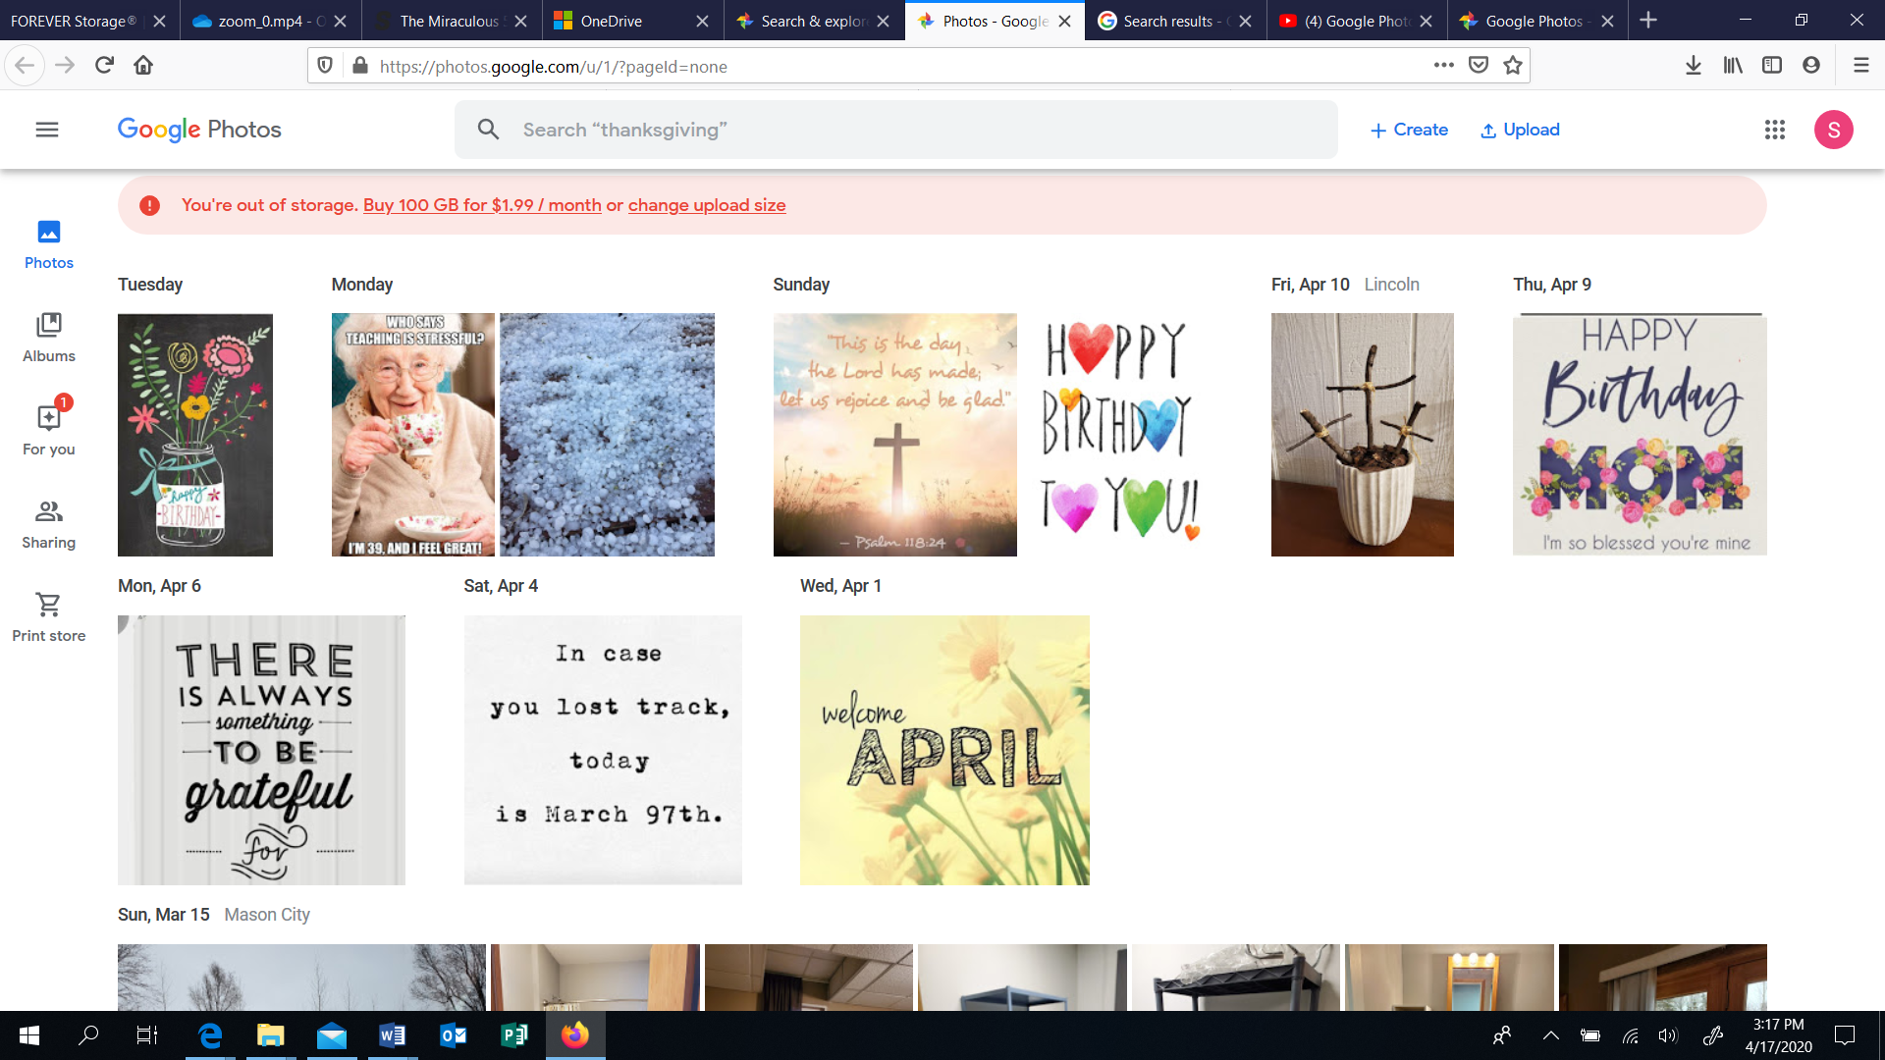1885x1060 pixels.
Task: Open the account avatar menu
Action: pyautogui.click(x=1833, y=130)
